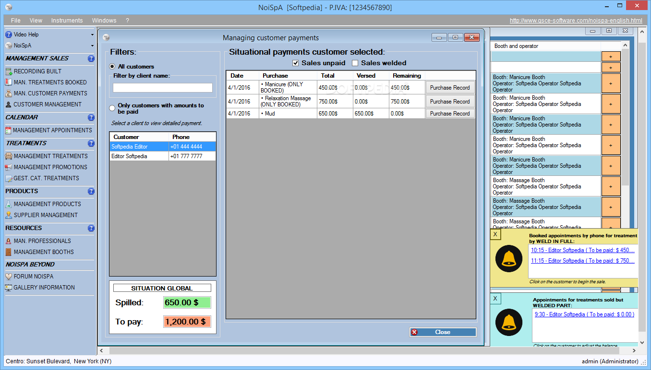Click the Video Help question icon

[9, 35]
